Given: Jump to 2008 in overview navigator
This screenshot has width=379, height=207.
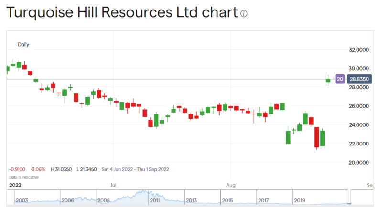Looking at the screenshot, I should [x=103, y=200].
